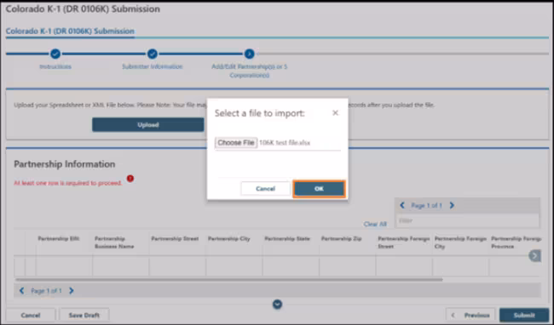Click the Partnership Zip column header
The width and height of the screenshot is (554, 325).
pos(341,238)
